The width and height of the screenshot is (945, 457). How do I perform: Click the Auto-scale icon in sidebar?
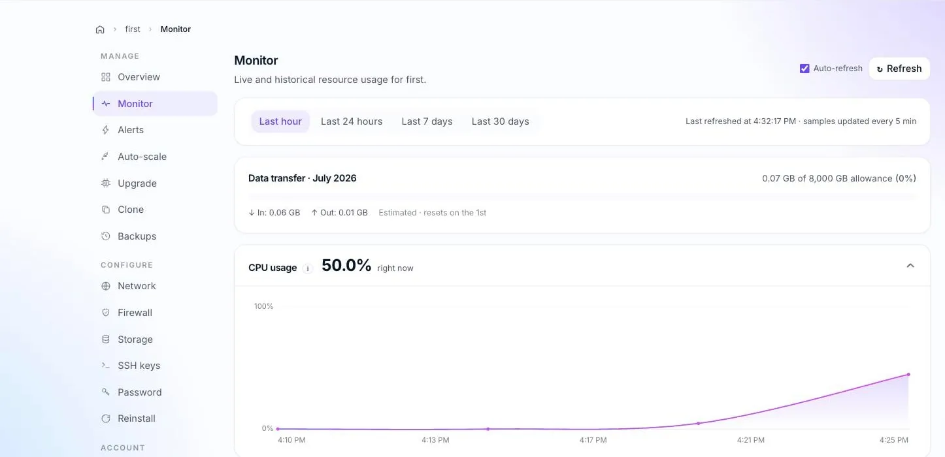106,157
